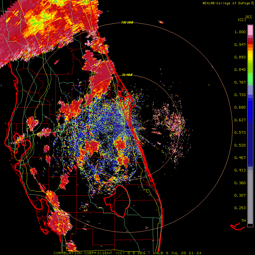Click the CORRELATION COEFFICIENT (CC) caption text
The height and width of the screenshot is (255, 255).
point(89,253)
